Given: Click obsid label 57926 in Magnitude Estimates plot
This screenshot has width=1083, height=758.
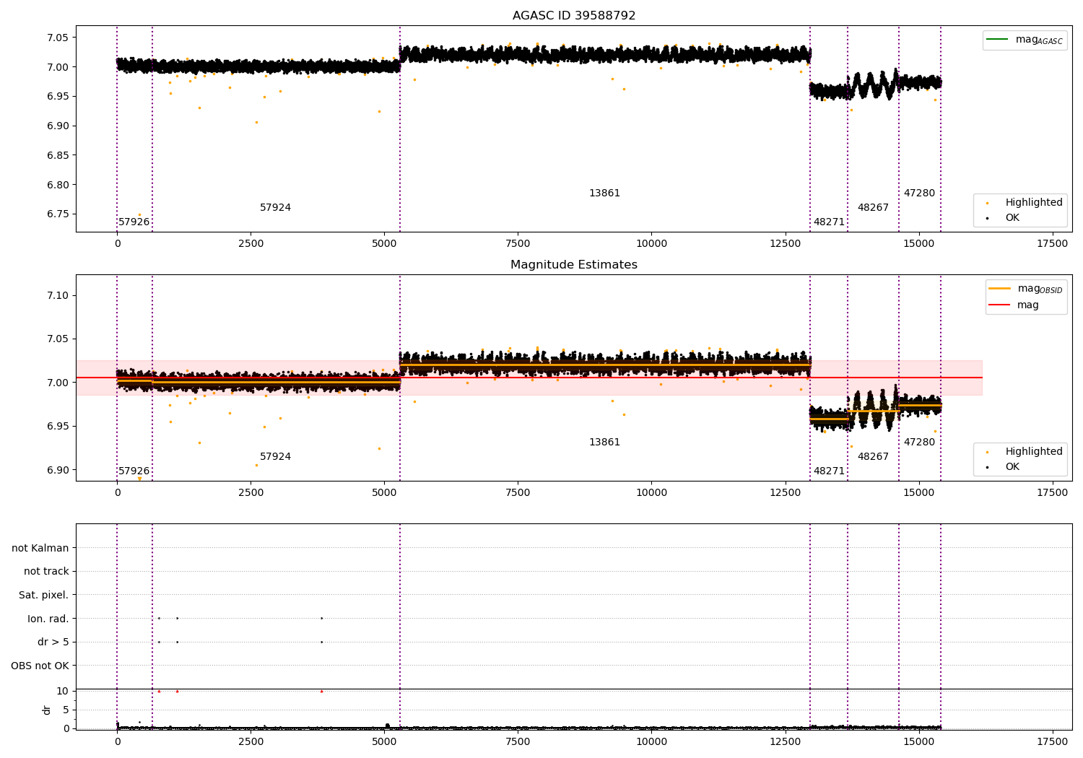Looking at the screenshot, I should click(134, 471).
